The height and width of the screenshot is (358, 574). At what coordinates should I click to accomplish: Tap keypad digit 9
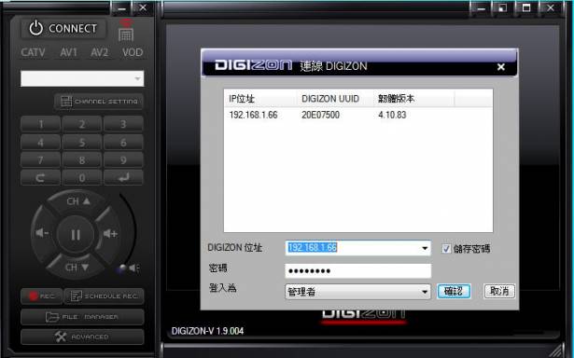(x=123, y=159)
